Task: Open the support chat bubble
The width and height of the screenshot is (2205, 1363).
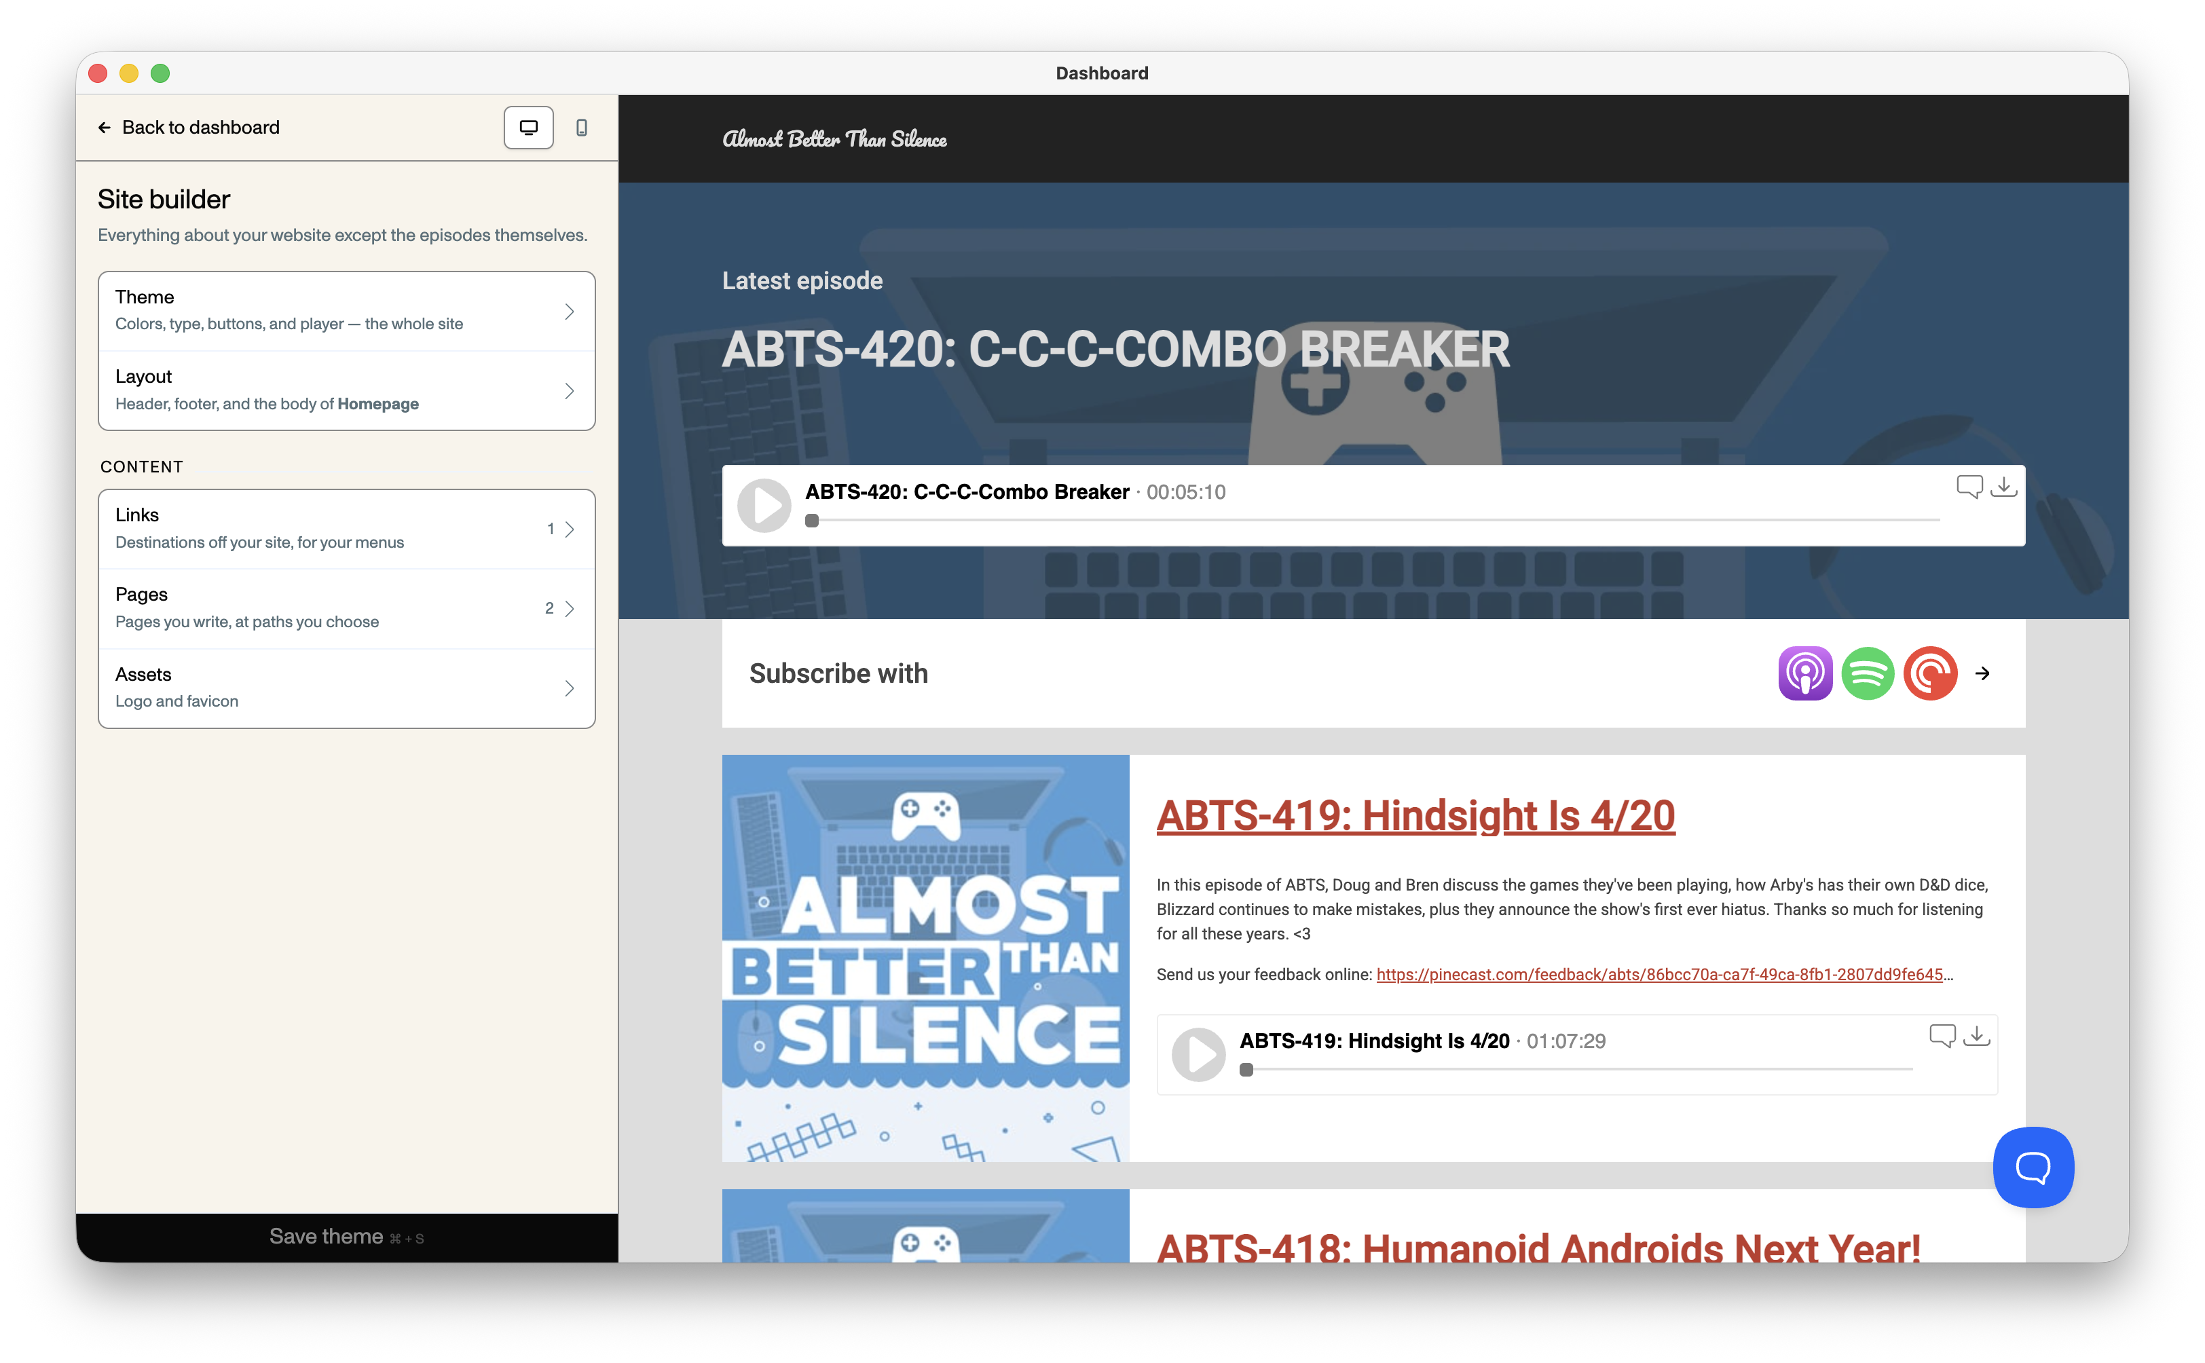Action: coord(2033,1168)
